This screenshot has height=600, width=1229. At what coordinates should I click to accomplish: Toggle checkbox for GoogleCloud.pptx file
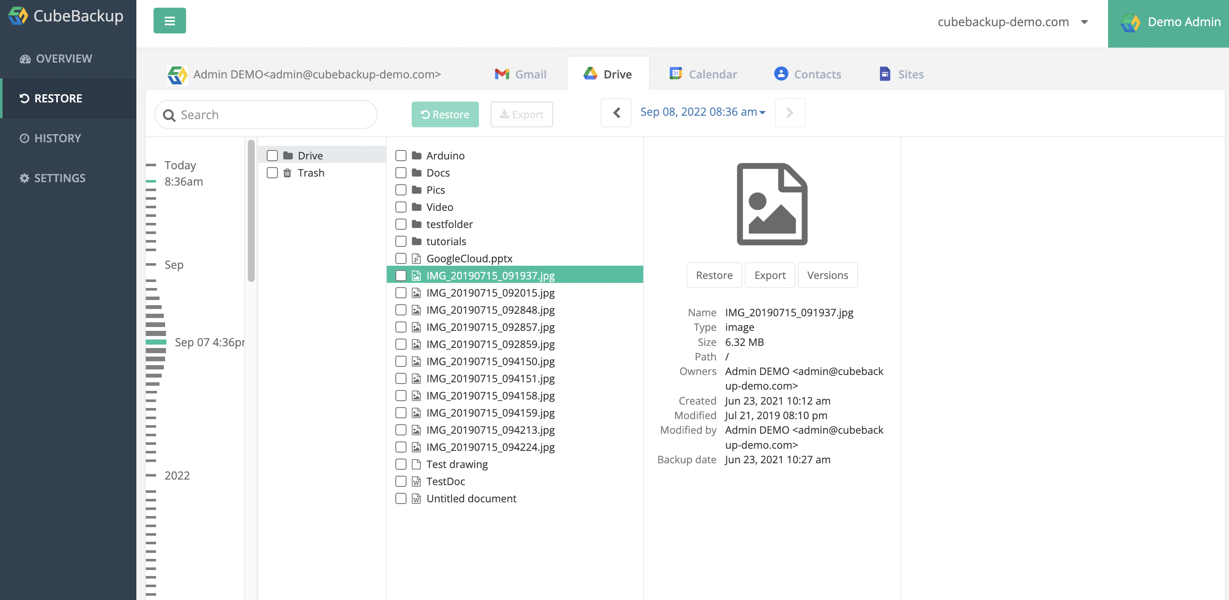(x=400, y=258)
